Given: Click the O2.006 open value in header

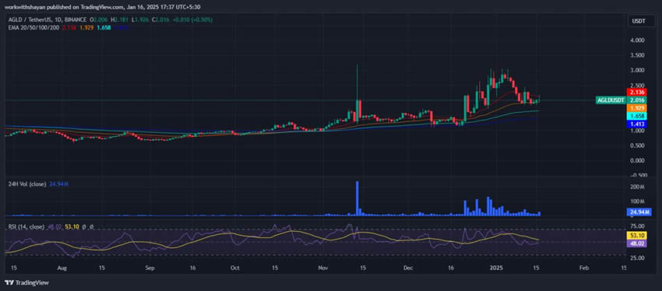Looking at the screenshot, I should [98, 19].
